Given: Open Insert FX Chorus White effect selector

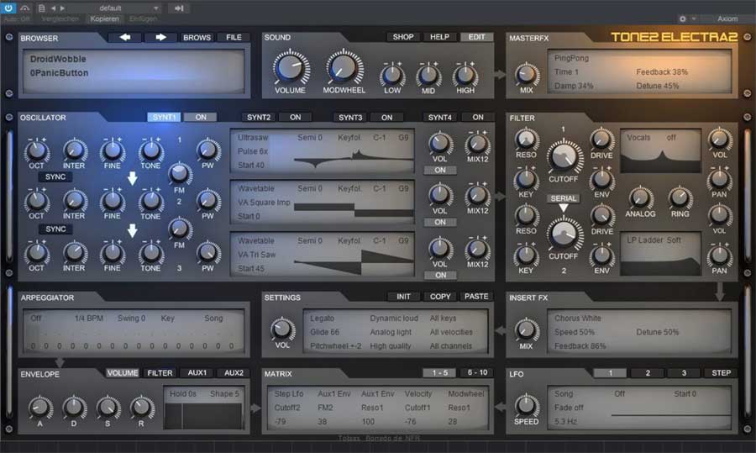Looking at the screenshot, I should [x=578, y=319].
